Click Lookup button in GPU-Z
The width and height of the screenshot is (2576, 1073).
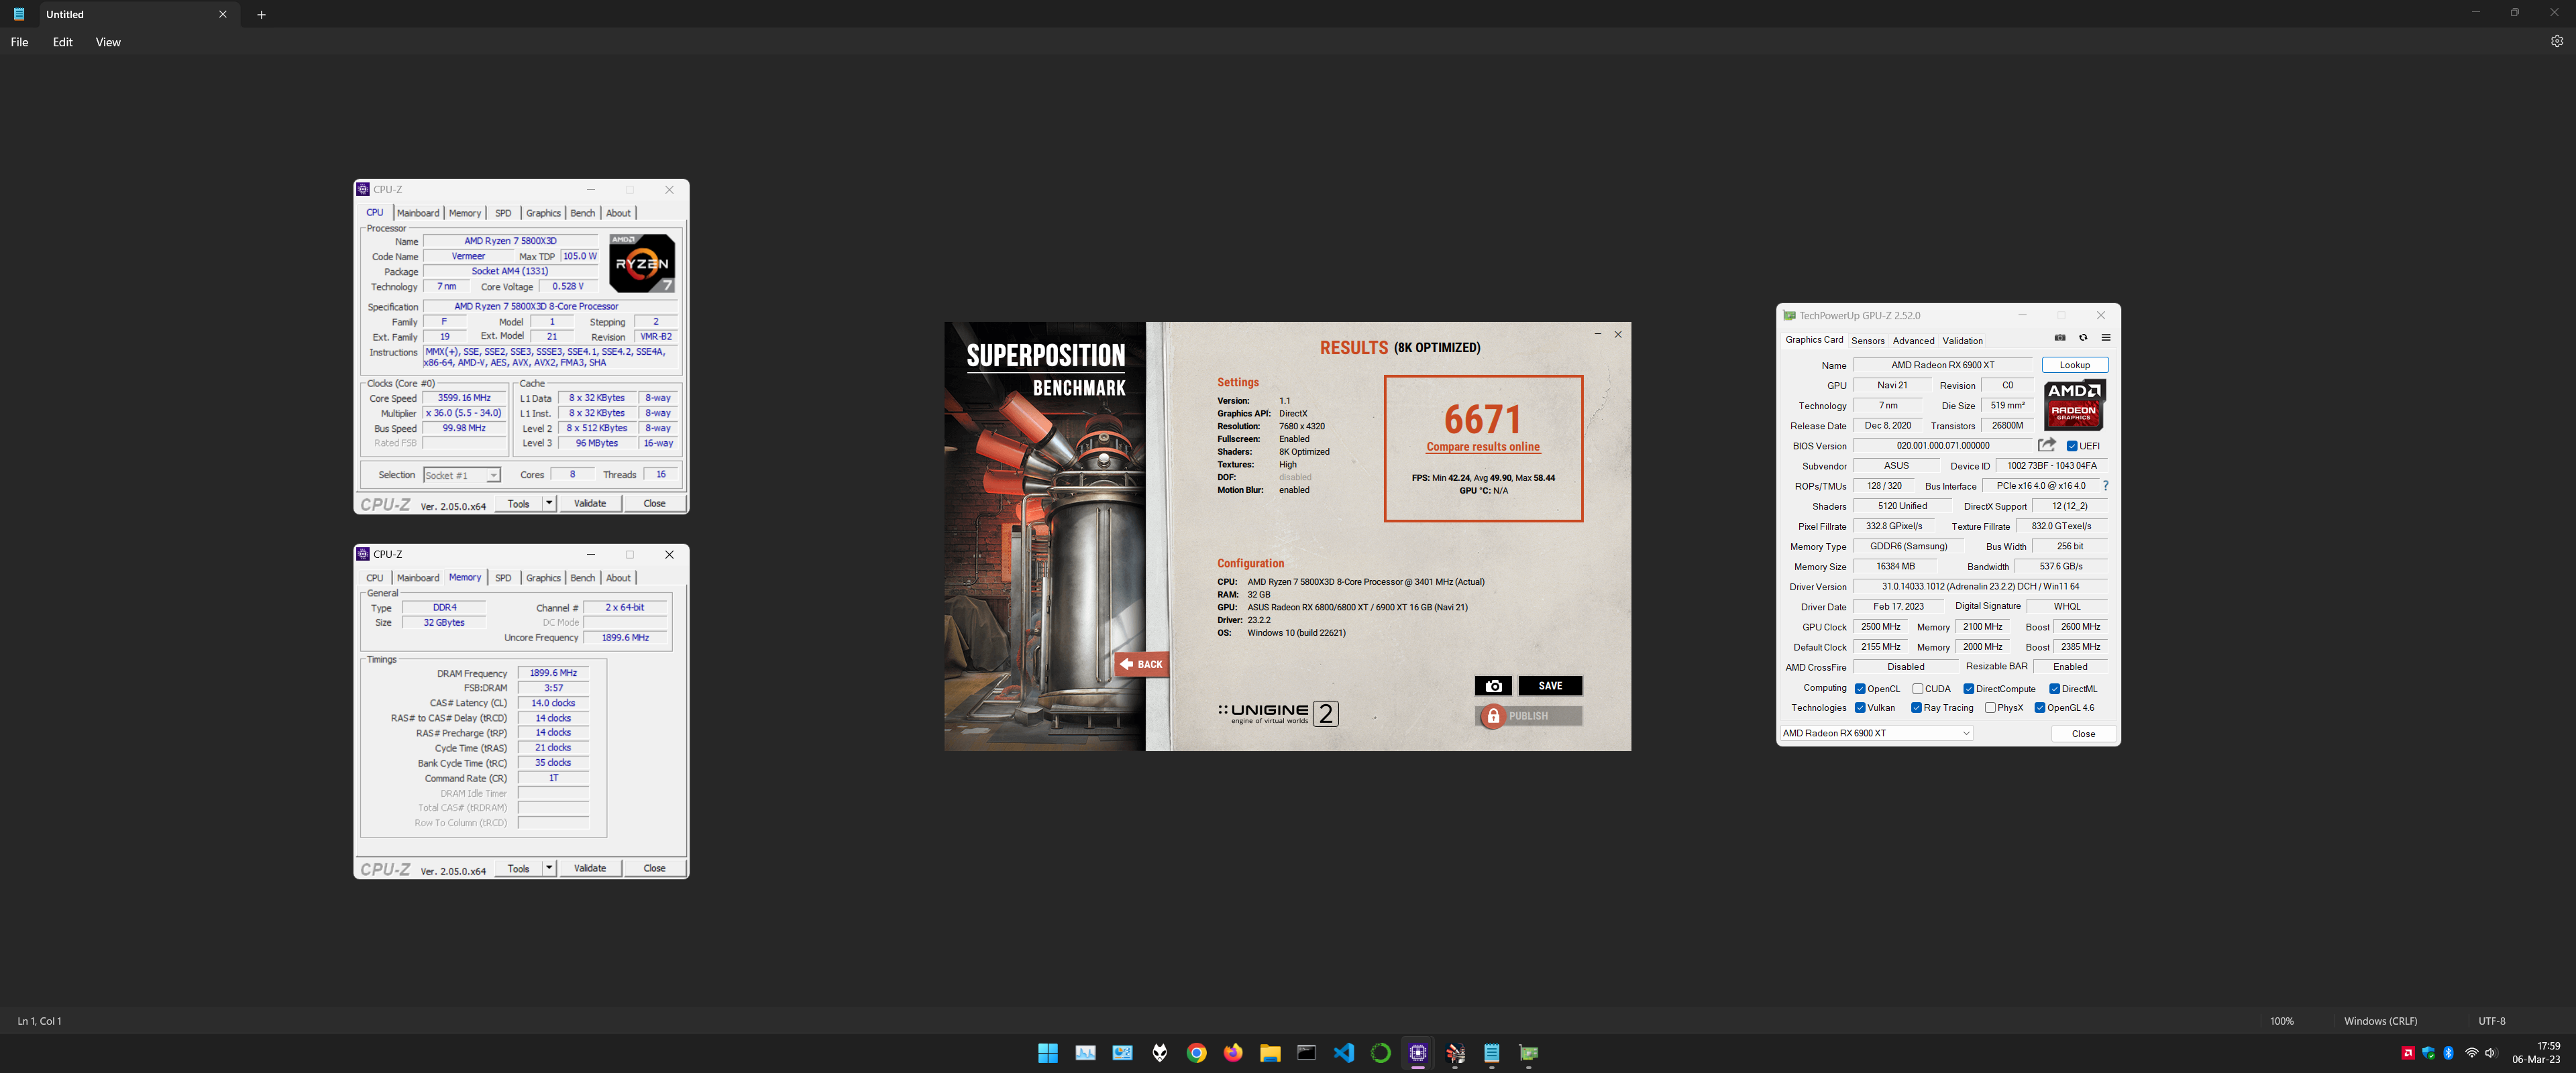tap(2075, 365)
